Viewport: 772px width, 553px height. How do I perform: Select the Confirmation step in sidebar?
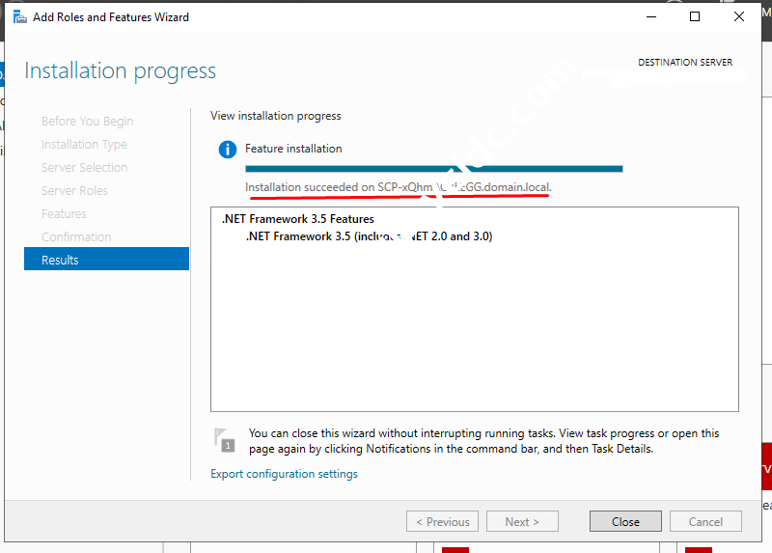(x=76, y=236)
